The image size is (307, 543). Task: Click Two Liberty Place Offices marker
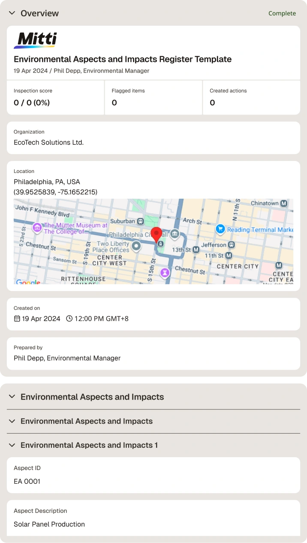point(136,246)
